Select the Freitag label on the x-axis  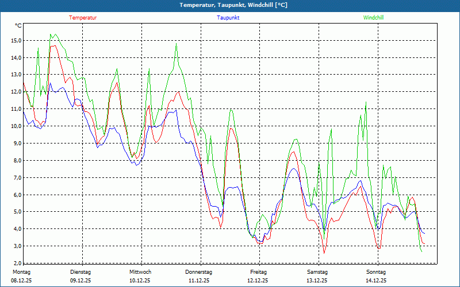point(259,272)
